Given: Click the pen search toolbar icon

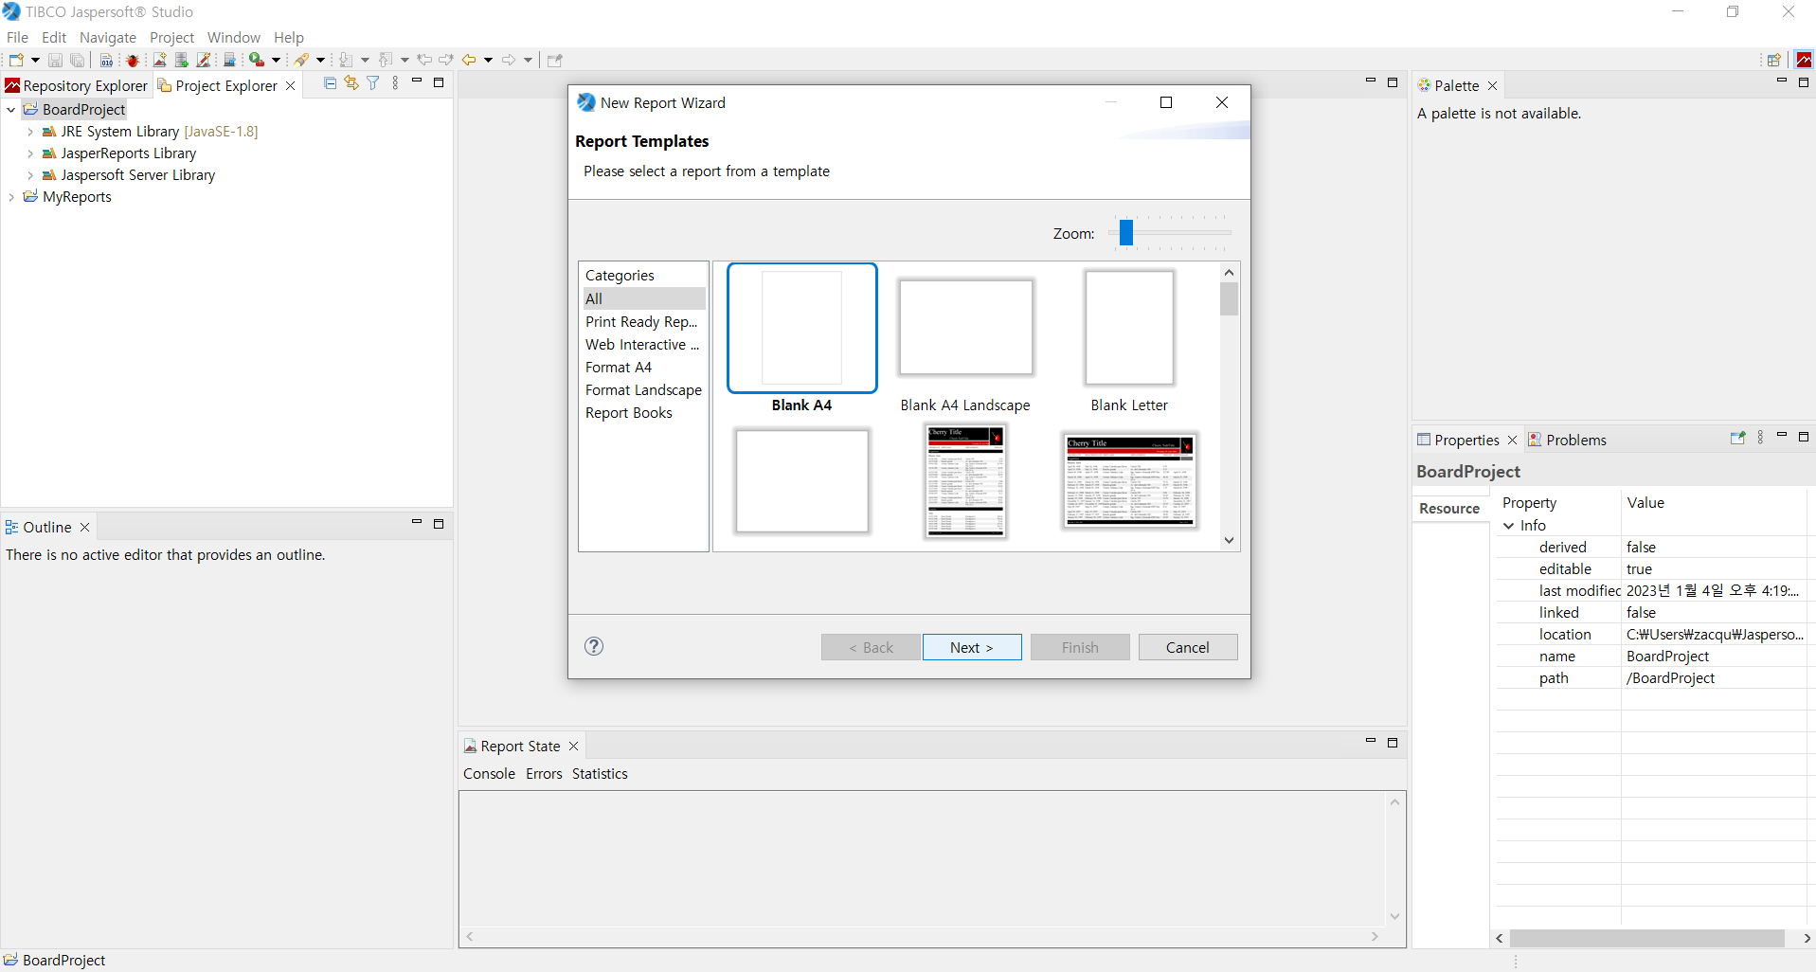Looking at the screenshot, I should tap(301, 60).
